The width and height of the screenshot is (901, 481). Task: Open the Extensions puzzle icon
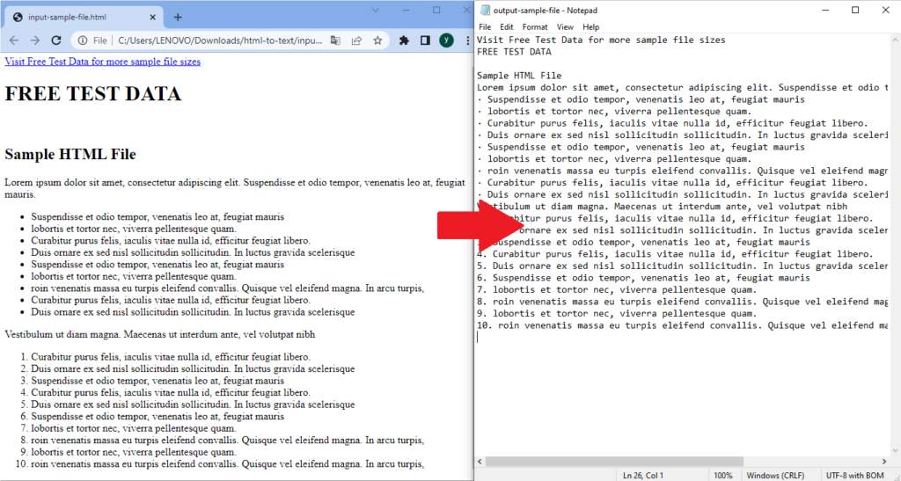(404, 40)
